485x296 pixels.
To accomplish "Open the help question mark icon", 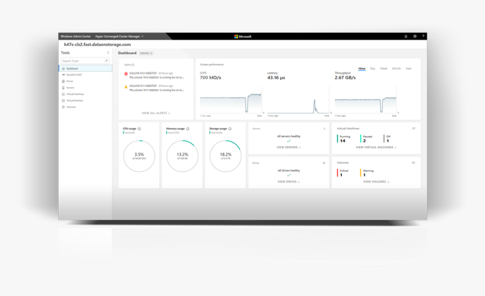I will (423, 37).
